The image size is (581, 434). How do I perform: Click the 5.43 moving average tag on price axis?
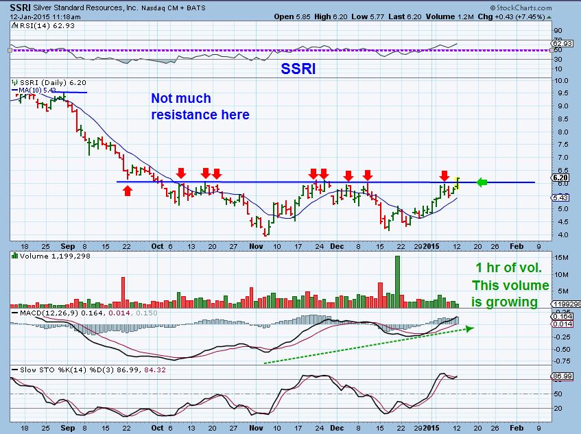[x=560, y=197]
